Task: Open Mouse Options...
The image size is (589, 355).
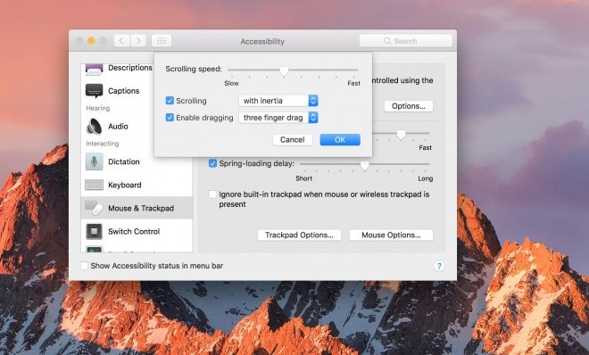Action: pos(391,235)
